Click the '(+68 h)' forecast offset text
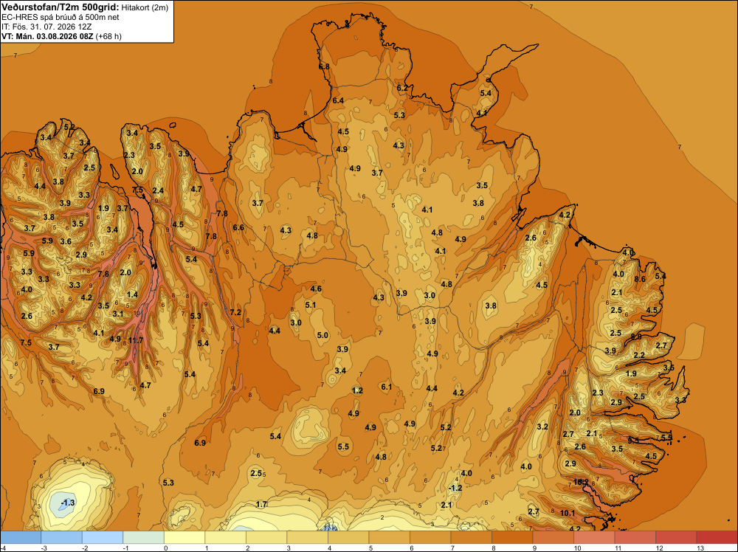The width and height of the screenshot is (738, 552). 108,36
